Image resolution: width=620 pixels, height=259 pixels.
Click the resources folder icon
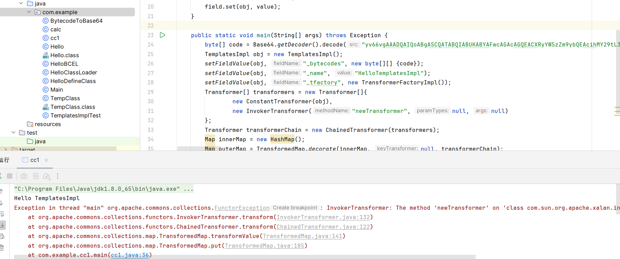click(x=30, y=124)
